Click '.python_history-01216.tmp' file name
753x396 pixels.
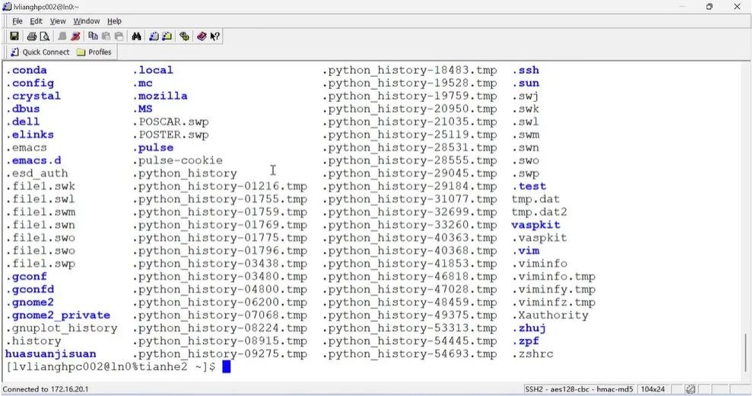point(220,187)
